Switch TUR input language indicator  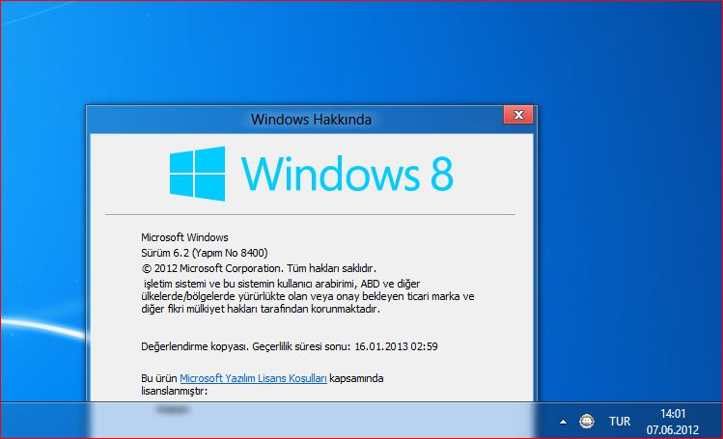coord(620,421)
